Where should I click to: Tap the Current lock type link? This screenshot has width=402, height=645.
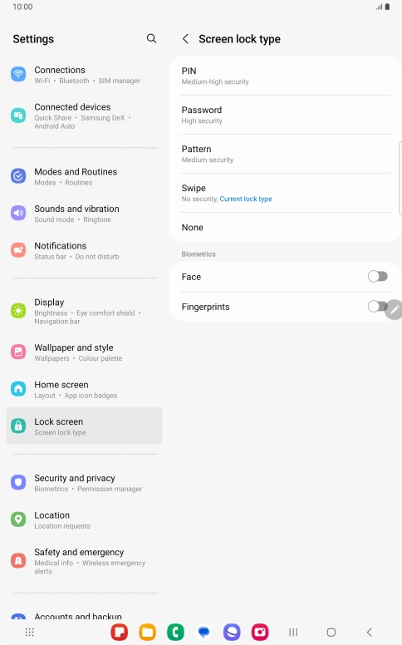coord(246,199)
